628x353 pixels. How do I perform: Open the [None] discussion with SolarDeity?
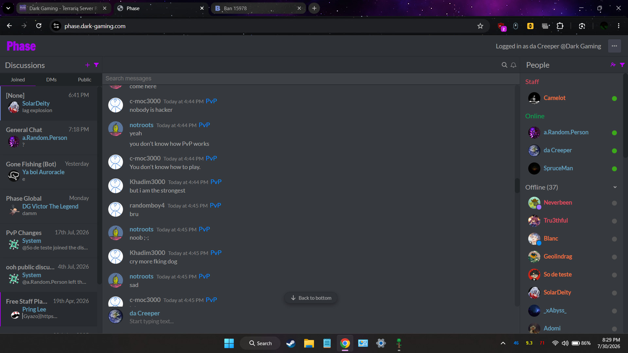click(x=49, y=103)
